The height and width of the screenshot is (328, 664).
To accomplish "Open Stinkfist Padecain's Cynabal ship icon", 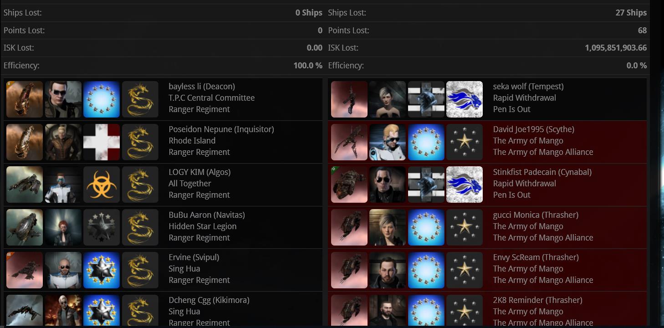I will pyautogui.click(x=349, y=184).
